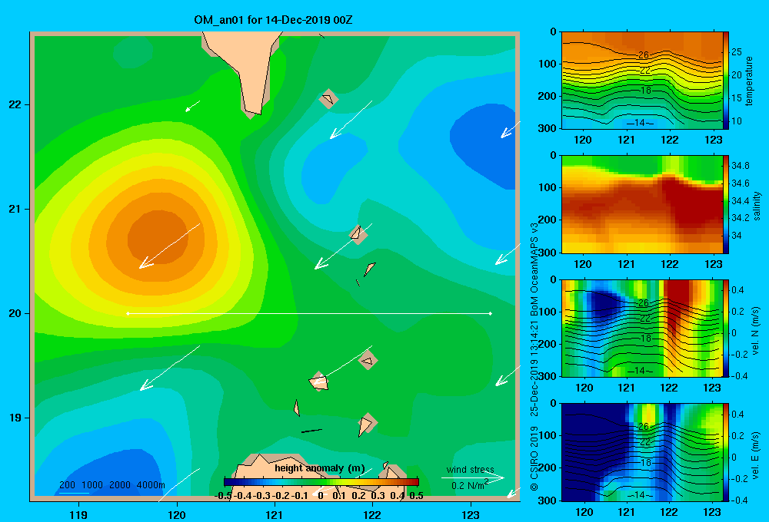The image size is (769, 522).
Task: Click latitude label 21 on the main map
Action: click(x=15, y=209)
